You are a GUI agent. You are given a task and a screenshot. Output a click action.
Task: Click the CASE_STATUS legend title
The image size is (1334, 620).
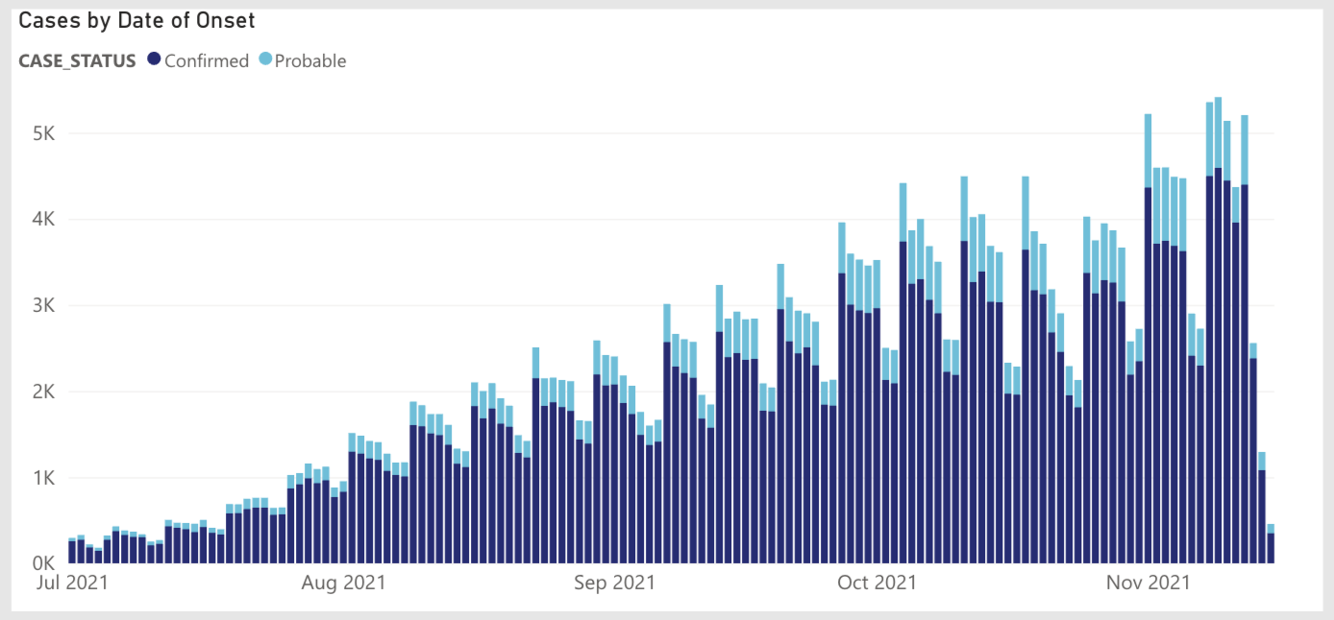pos(77,60)
